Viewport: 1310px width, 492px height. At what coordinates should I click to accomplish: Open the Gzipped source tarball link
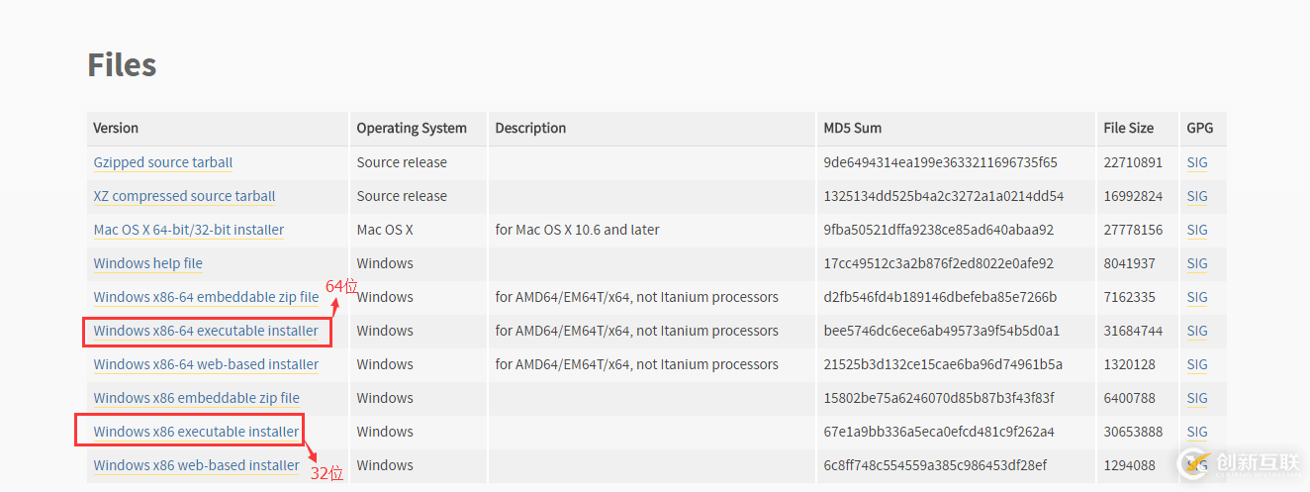pos(162,162)
